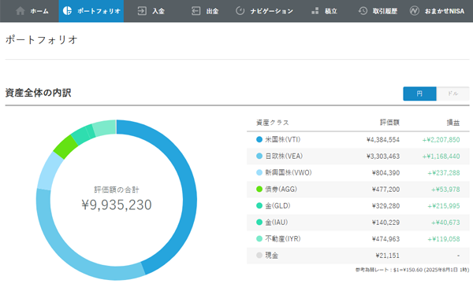Click the +¥40,673 profit value
Viewport: 473px width, 291px height.
pyautogui.click(x=445, y=223)
